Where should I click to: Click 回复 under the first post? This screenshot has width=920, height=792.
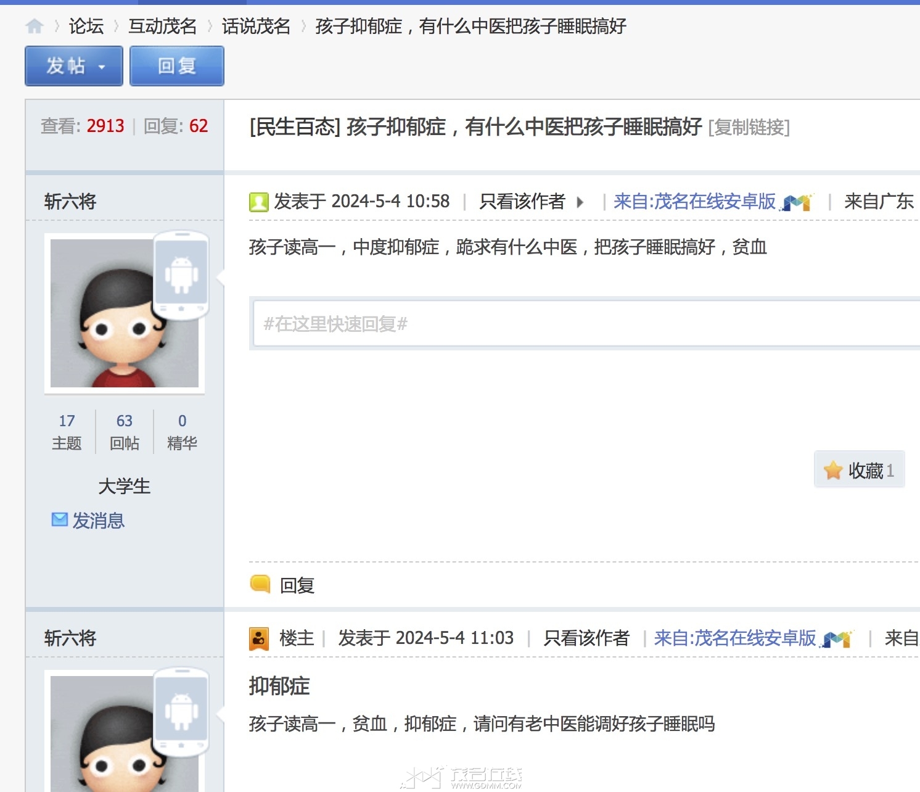(x=297, y=585)
